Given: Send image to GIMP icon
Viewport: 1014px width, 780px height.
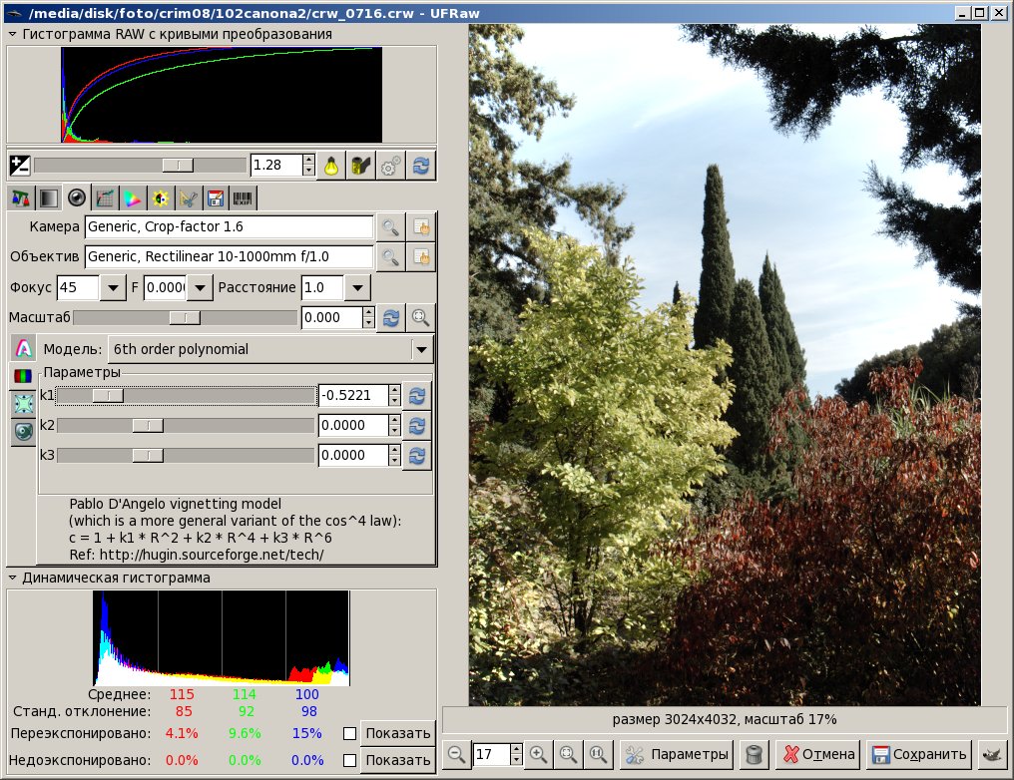Looking at the screenshot, I should coord(991,754).
